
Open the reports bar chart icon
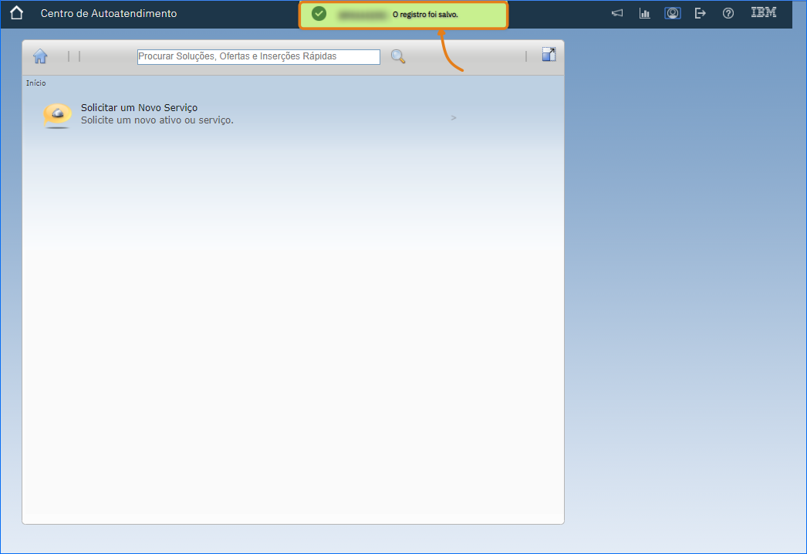click(644, 13)
